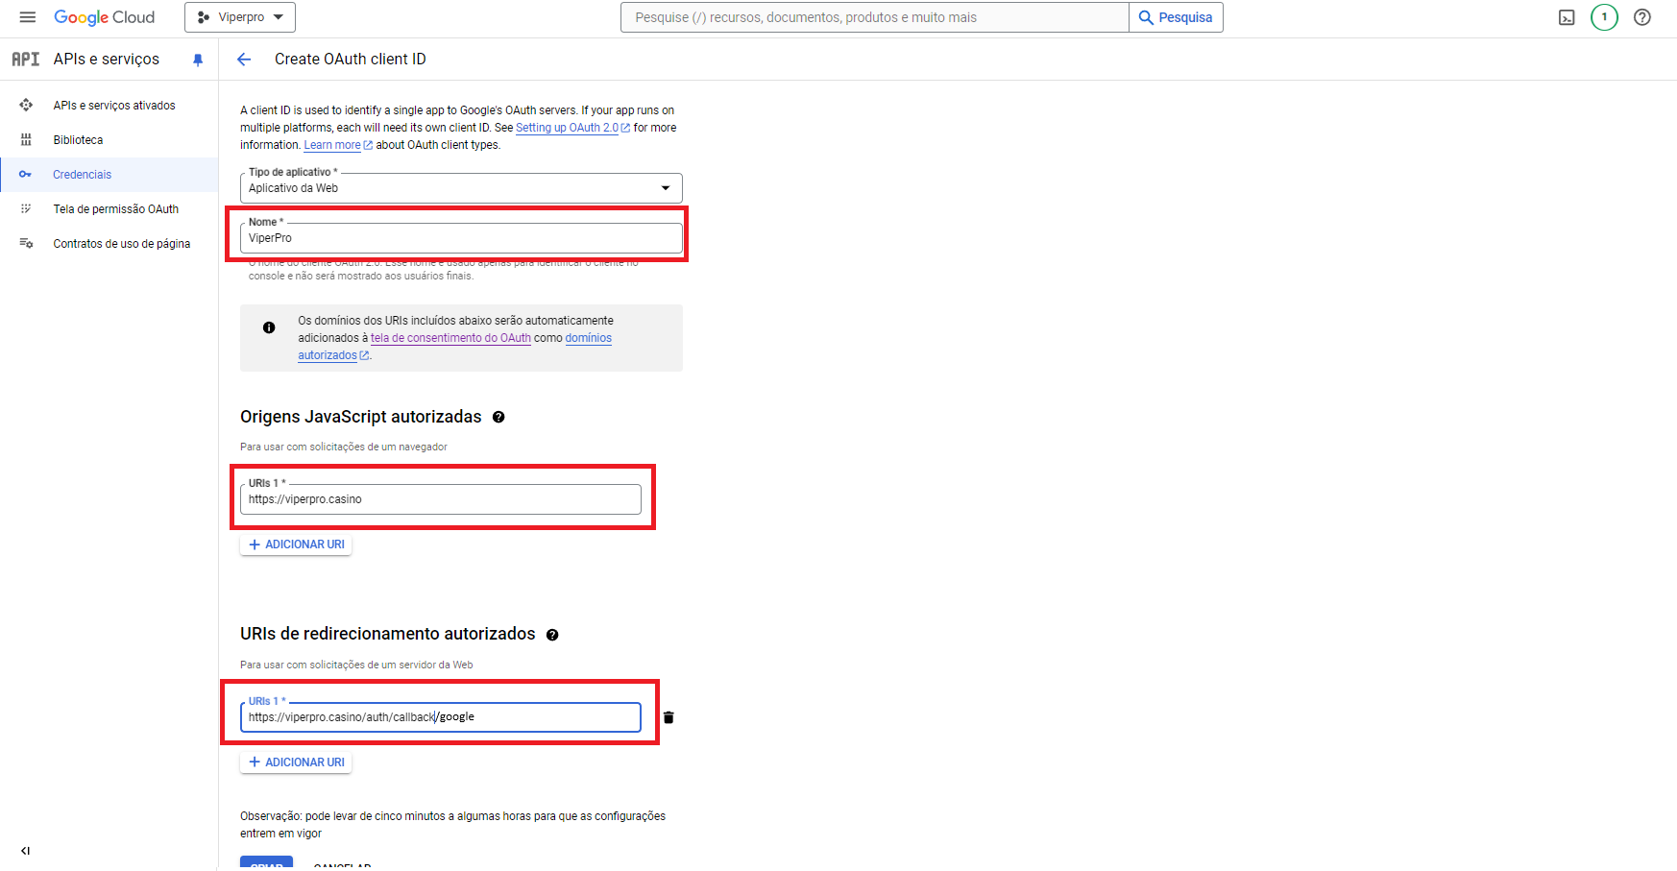The width and height of the screenshot is (1677, 871).
Task: Click help icon next to URIs de redirecionamento autorizados
Action: point(552,635)
